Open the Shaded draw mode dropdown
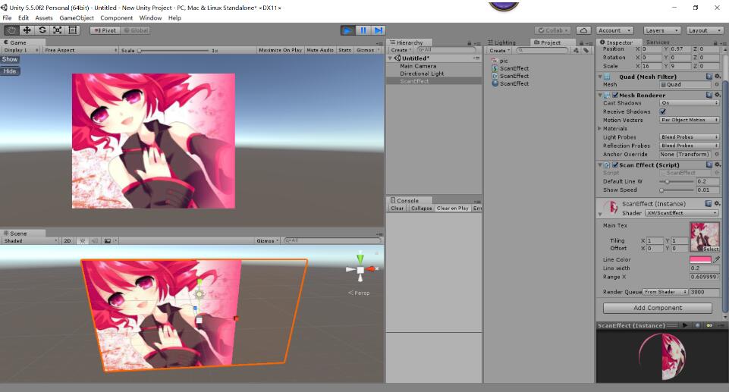 (30, 240)
